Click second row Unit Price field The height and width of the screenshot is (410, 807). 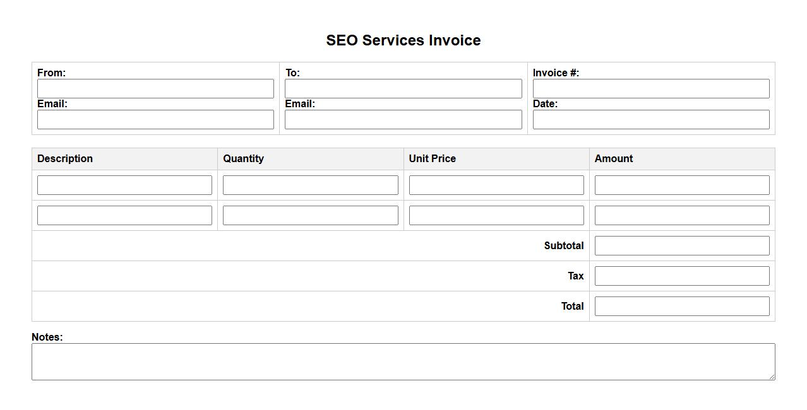(496, 215)
